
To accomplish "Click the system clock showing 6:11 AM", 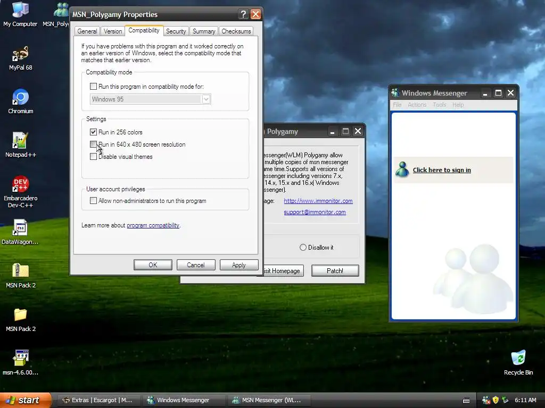I will (525, 400).
